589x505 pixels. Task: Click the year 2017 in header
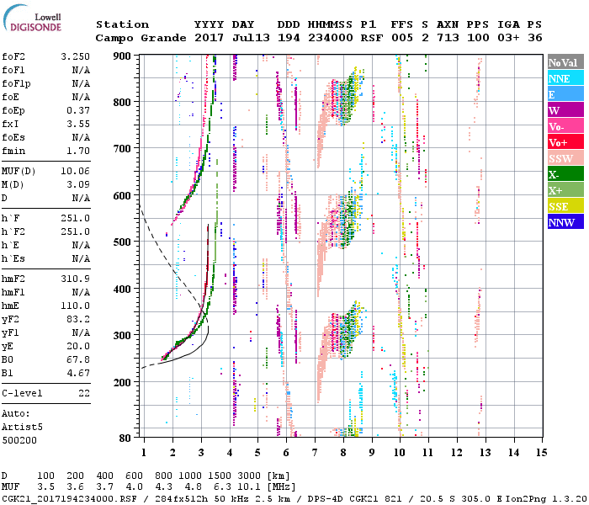point(209,38)
